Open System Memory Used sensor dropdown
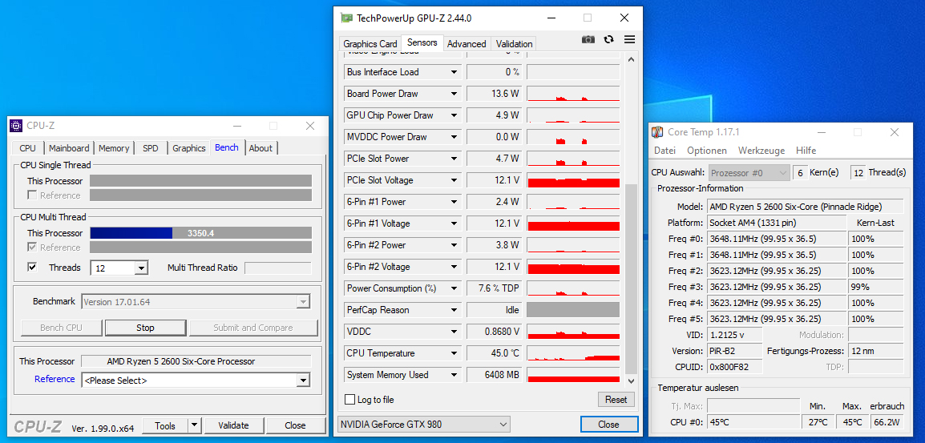The width and height of the screenshot is (925, 443). pos(454,375)
